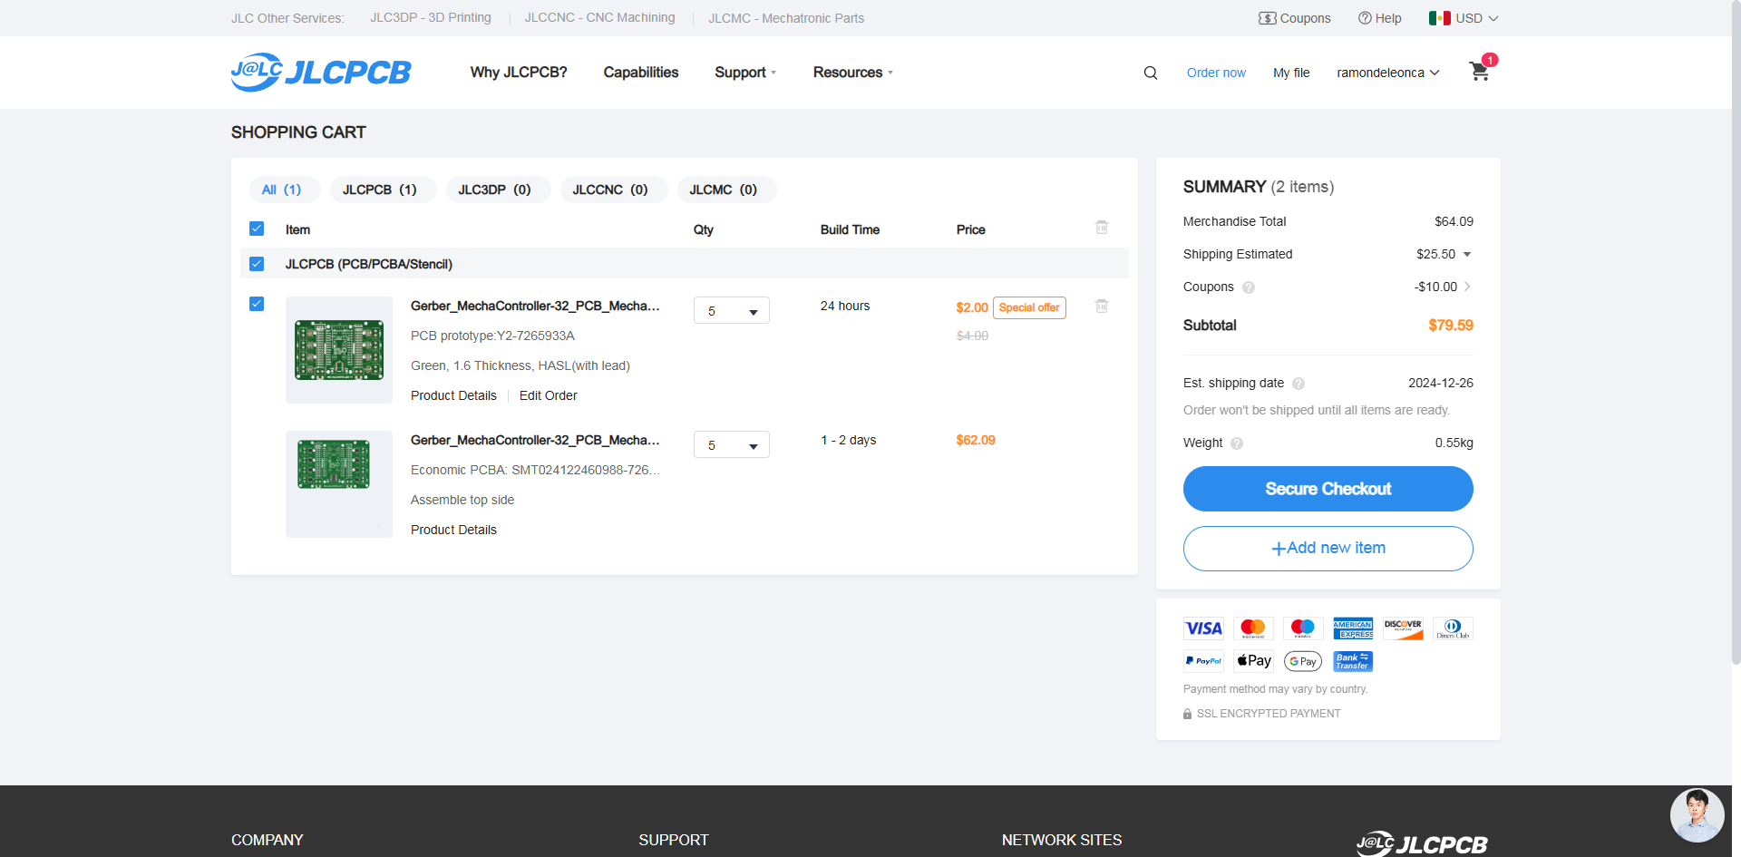Viewport: 1741px width, 857px height.
Task: Open the Help link at top
Action: (x=1379, y=18)
